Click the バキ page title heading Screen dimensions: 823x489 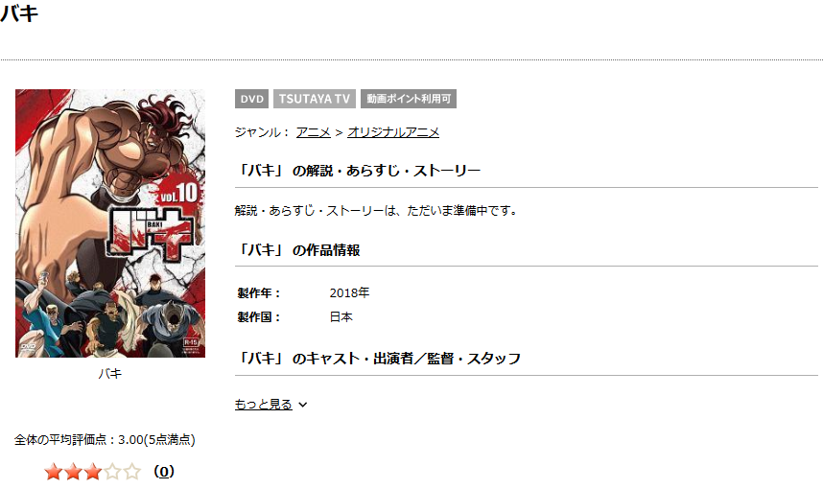click(19, 13)
